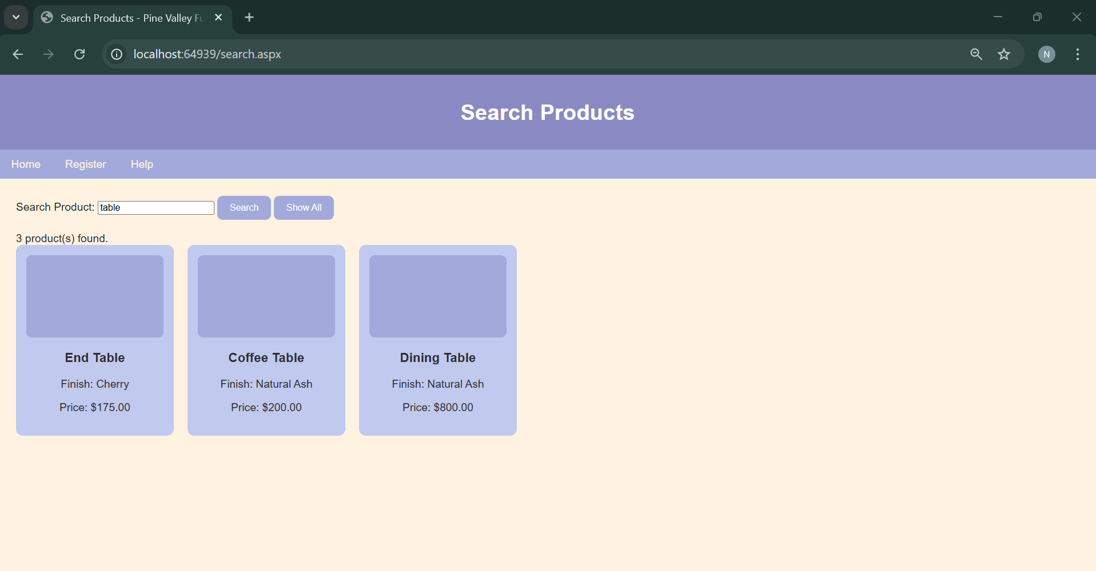
Task: Open a new browser tab
Action: coord(249,17)
